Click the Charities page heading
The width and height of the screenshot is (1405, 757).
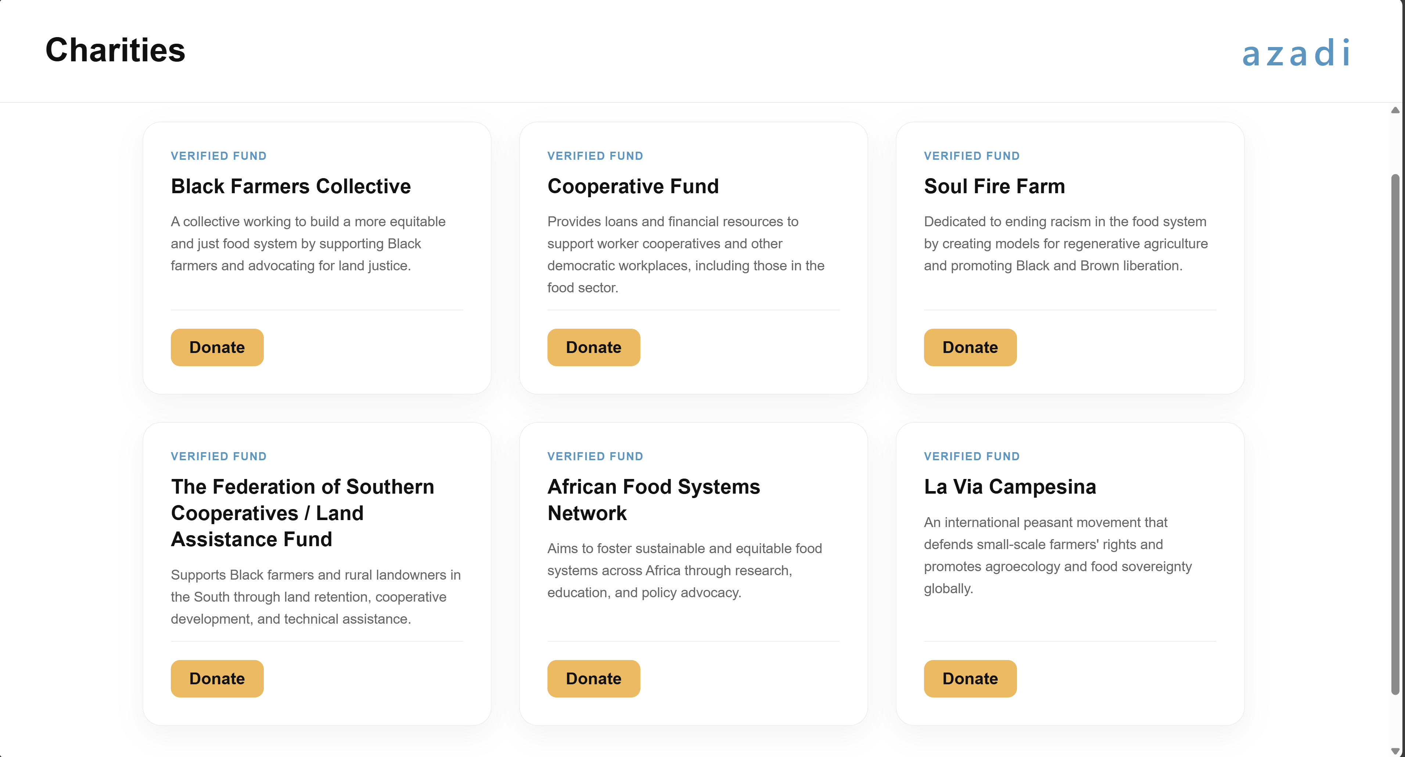click(x=115, y=50)
